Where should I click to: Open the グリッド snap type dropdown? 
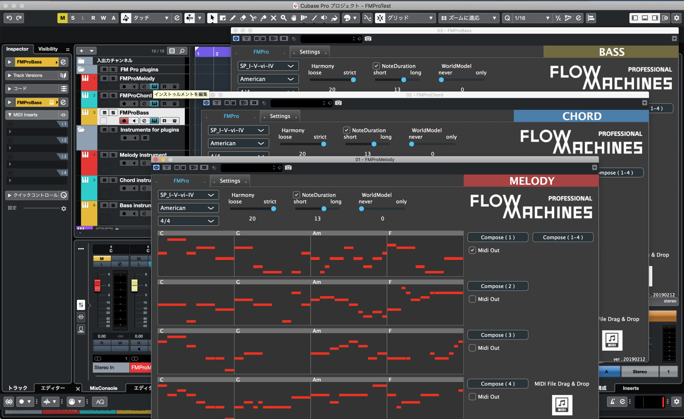pyautogui.click(x=411, y=18)
